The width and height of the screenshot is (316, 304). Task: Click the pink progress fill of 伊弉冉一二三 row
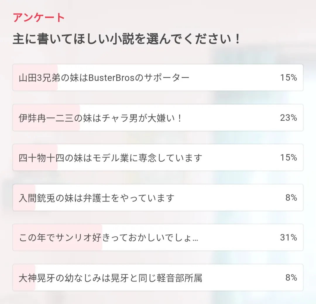coord(46,126)
